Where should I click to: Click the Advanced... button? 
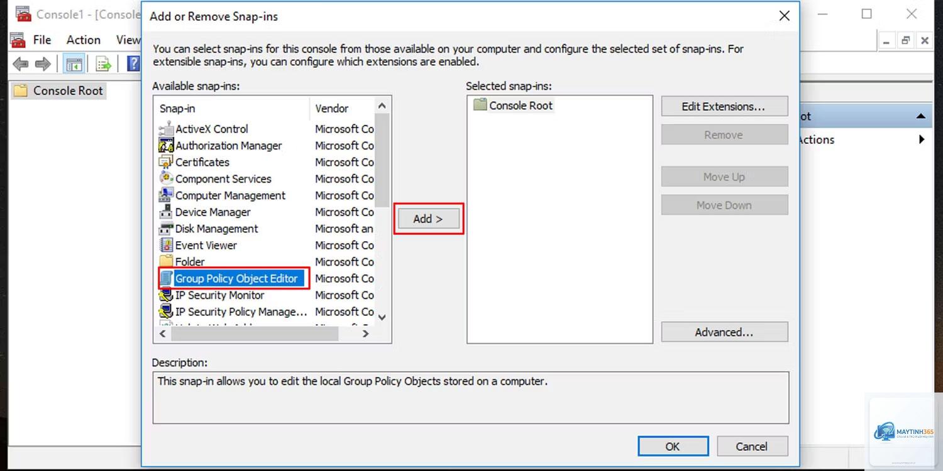click(x=724, y=332)
